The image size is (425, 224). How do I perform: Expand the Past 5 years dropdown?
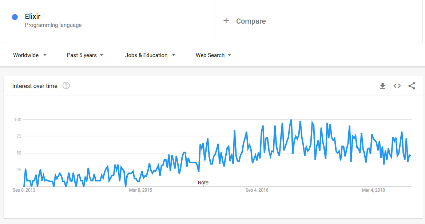[85, 55]
